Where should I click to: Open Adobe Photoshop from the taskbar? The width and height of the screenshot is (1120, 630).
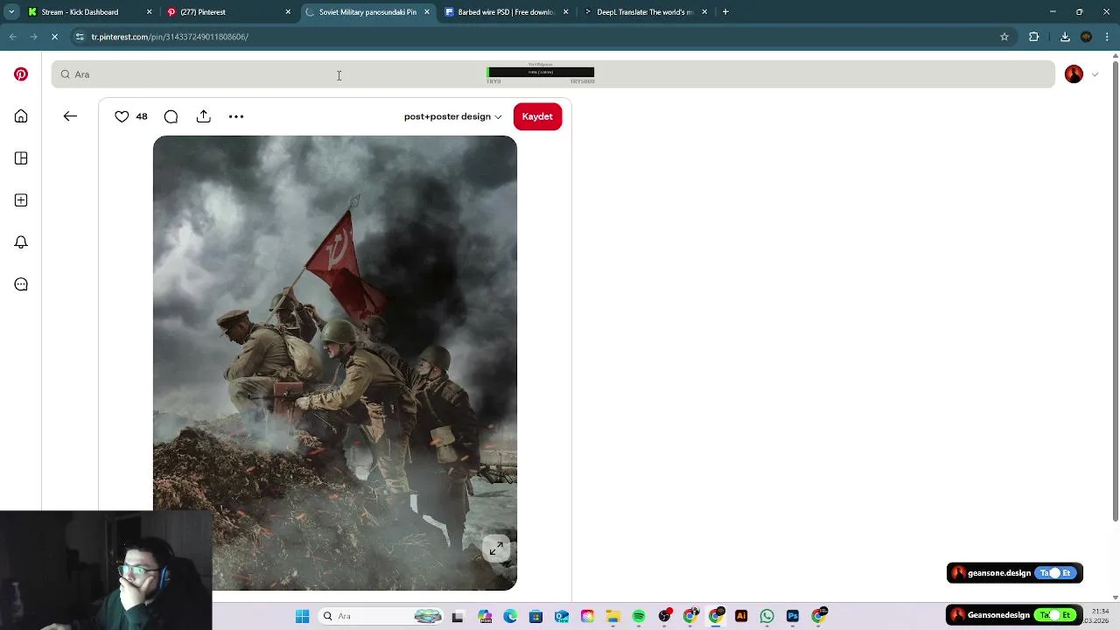coord(793,616)
